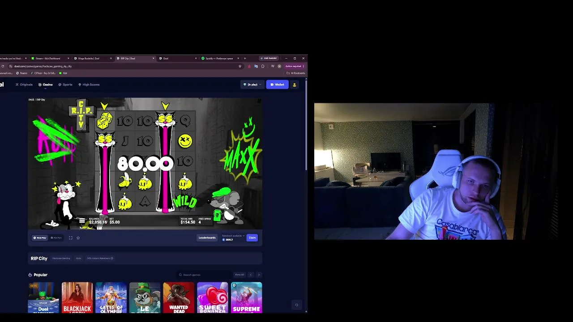Open the Supreme game thumbnail

pyautogui.click(x=246, y=297)
